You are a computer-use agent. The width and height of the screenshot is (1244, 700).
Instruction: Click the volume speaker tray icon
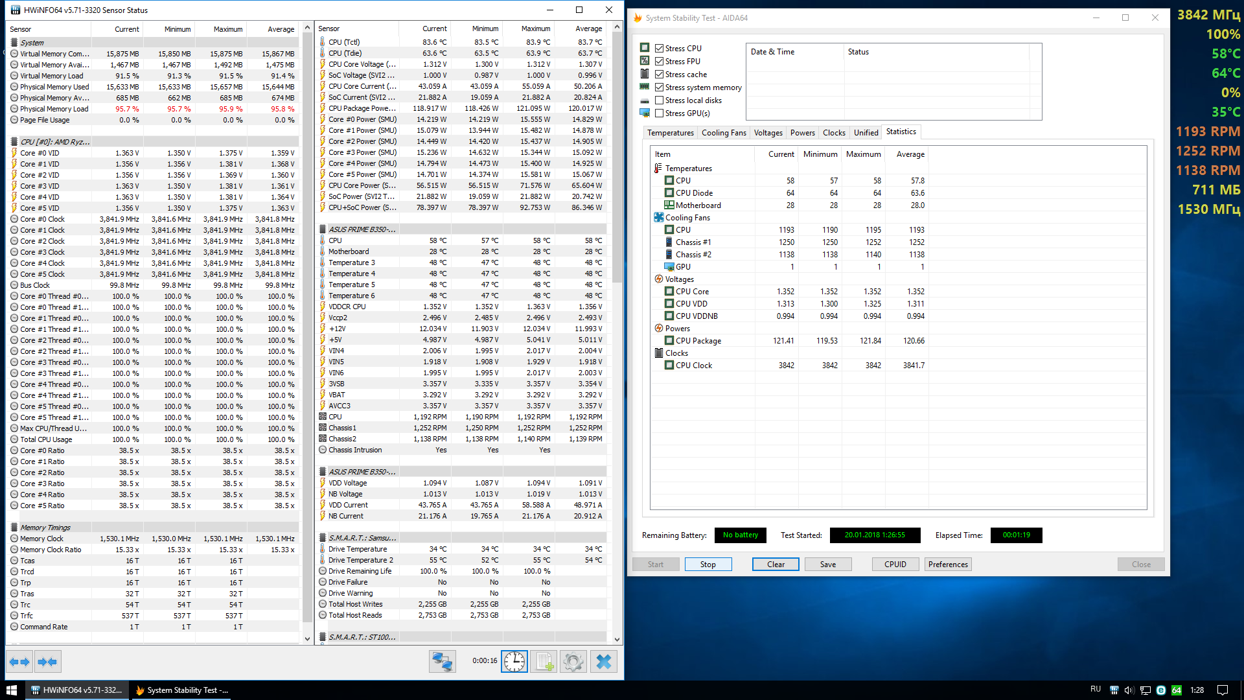point(1129,690)
